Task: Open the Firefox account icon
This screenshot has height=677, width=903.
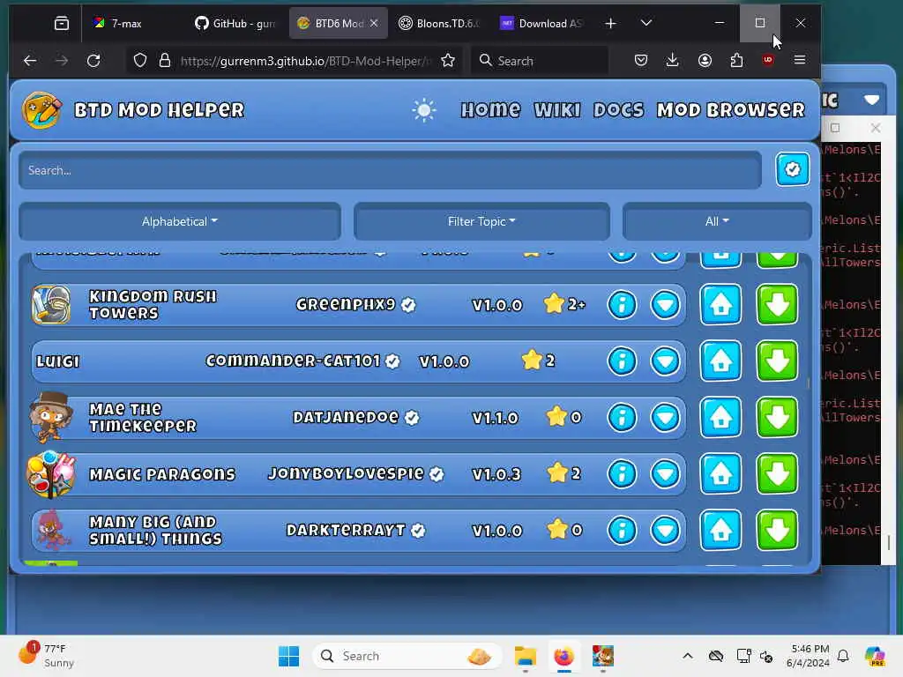Action: coord(705,61)
